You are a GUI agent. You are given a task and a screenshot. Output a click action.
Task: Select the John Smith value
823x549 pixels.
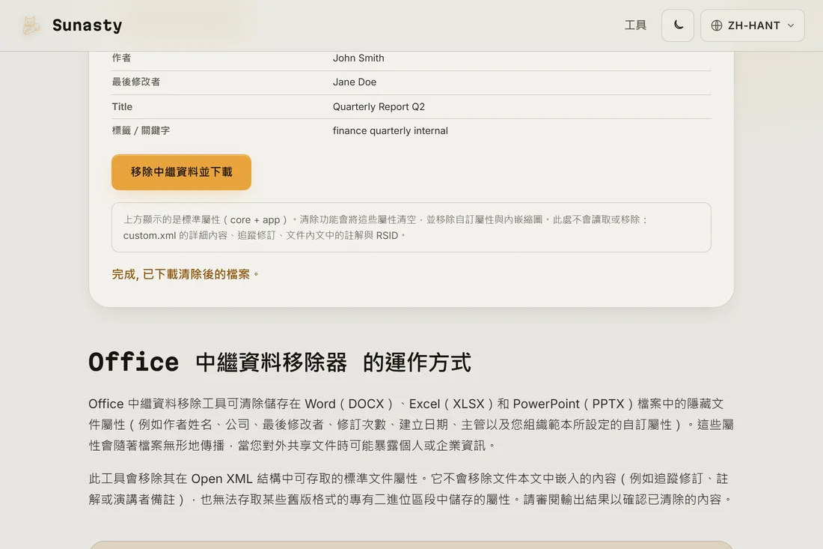click(358, 58)
